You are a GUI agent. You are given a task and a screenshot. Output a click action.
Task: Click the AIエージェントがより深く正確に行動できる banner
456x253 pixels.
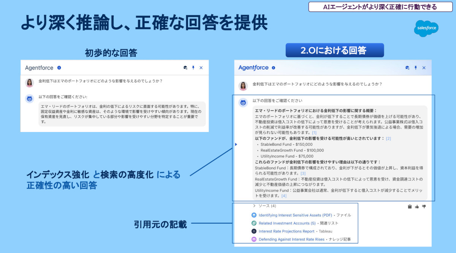coord(380,7)
